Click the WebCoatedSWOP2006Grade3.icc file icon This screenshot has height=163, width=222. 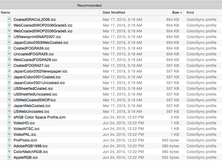click(x=9, y=25)
